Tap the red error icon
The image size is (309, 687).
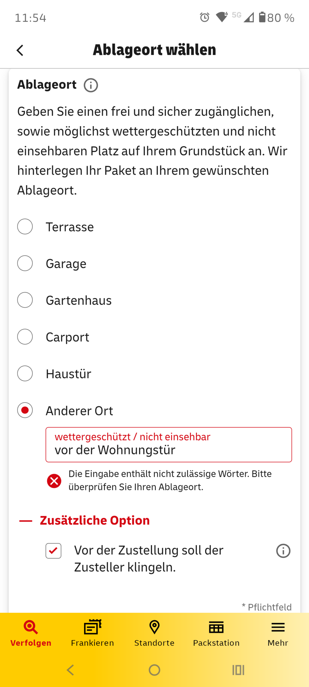point(54,481)
